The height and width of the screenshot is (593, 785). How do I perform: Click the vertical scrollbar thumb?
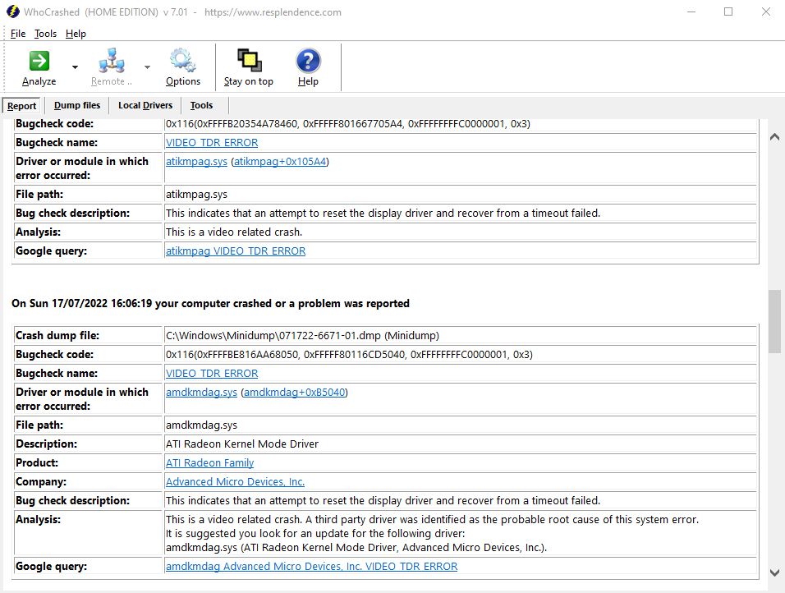coord(774,321)
